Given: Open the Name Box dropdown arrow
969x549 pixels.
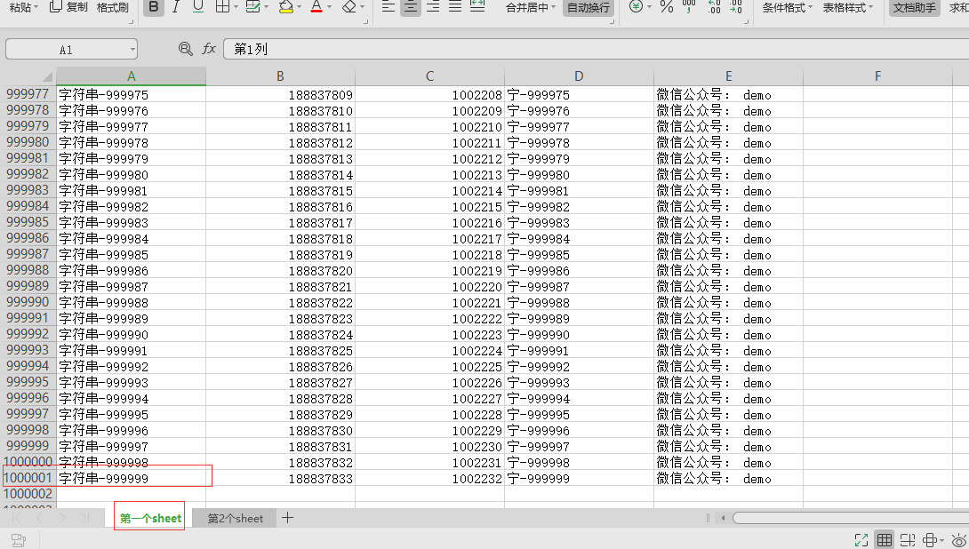Looking at the screenshot, I should pos(132,50).
